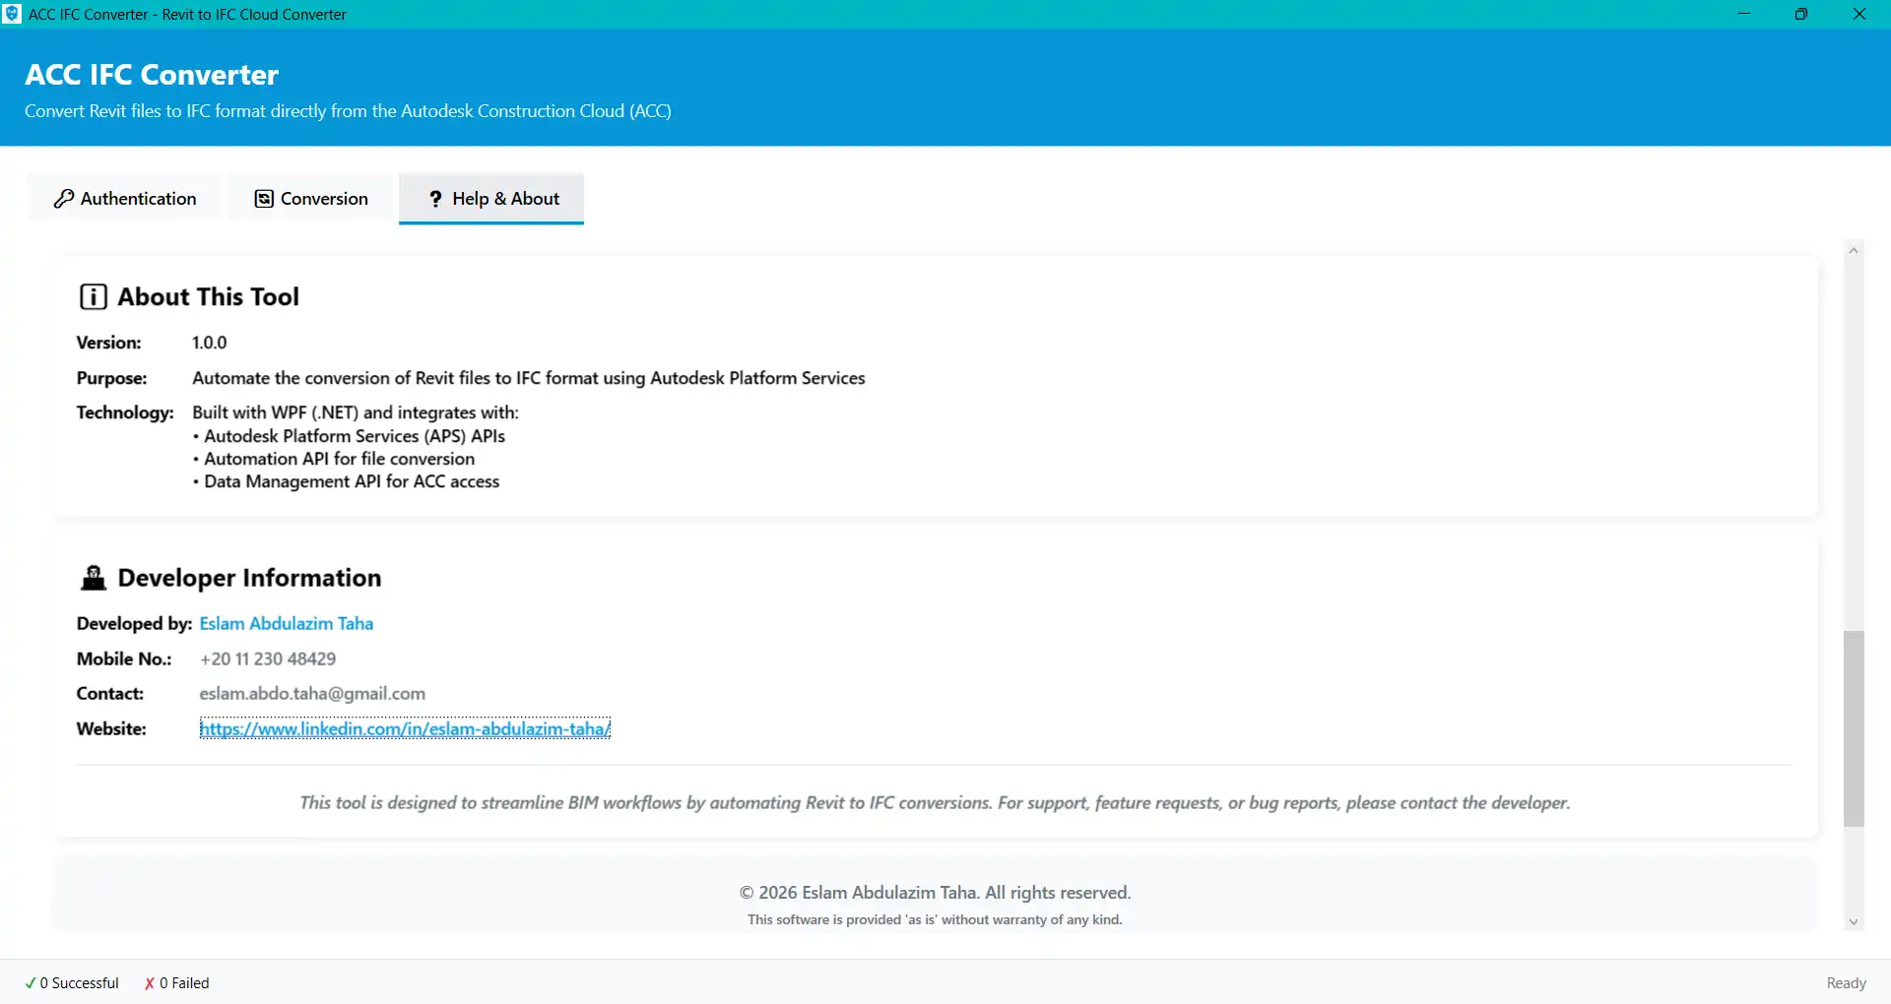The height and width of the screenshot is (1004, 1891).
Task: Click the developer icon beside Developer Information
Action: click(x=92, y=578)
